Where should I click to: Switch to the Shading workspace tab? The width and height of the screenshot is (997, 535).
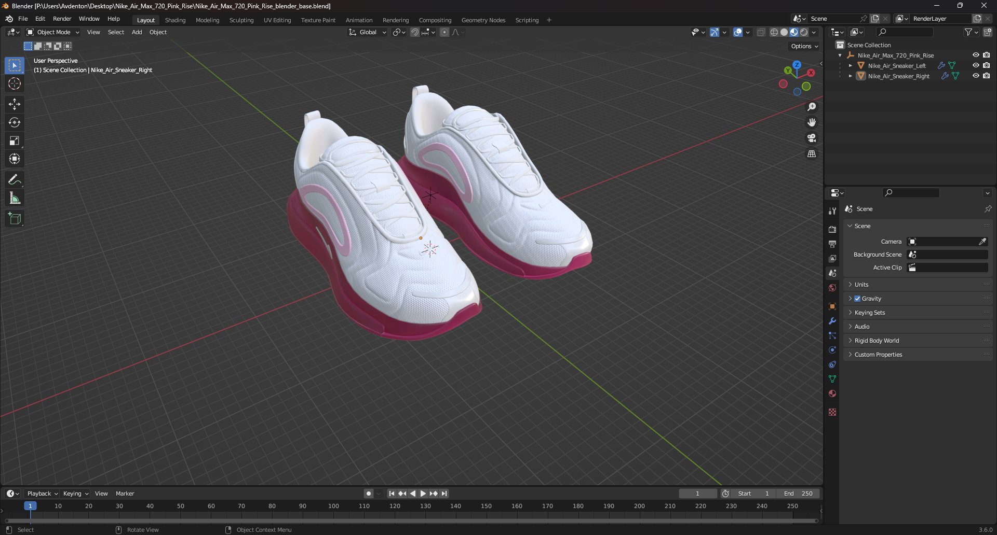pos(175,20)
